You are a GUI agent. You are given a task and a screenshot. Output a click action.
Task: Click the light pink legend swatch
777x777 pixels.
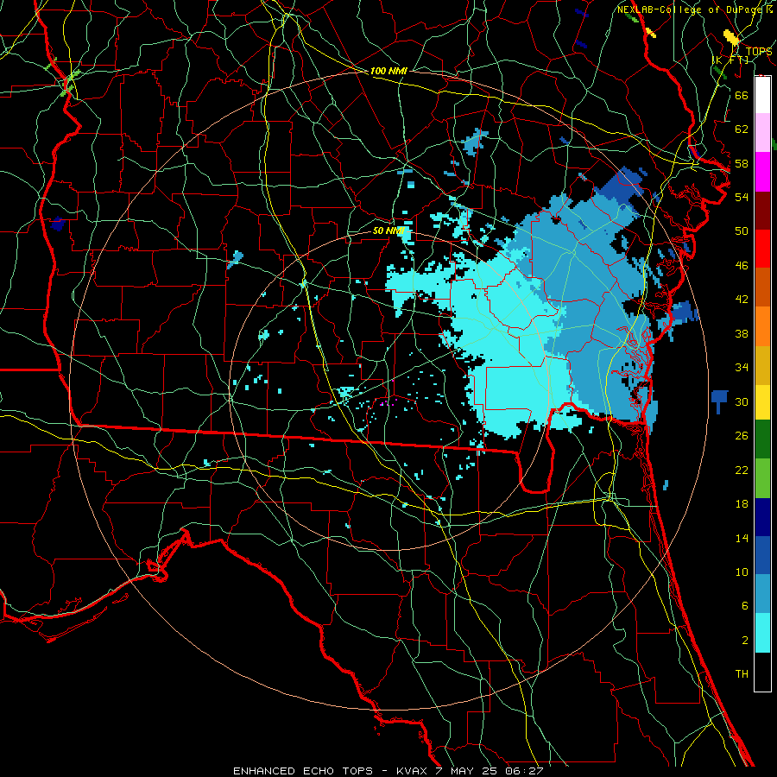coord(762,132)
